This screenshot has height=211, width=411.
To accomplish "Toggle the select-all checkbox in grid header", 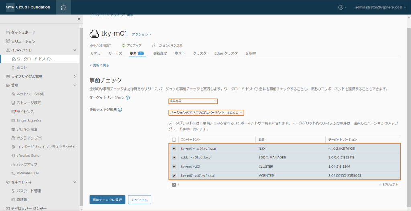I will tap(174, 140).
